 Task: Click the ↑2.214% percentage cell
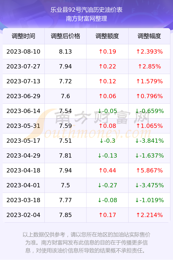click(x=149, y=215)
